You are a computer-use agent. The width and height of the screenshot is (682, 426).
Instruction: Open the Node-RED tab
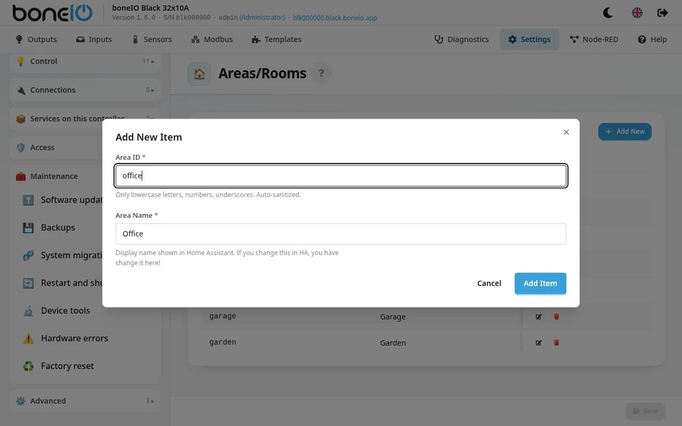pyautogui.click(x=594, y=39)
